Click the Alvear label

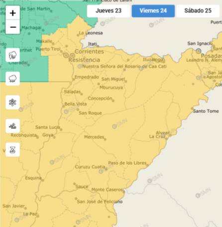[163, 133]
